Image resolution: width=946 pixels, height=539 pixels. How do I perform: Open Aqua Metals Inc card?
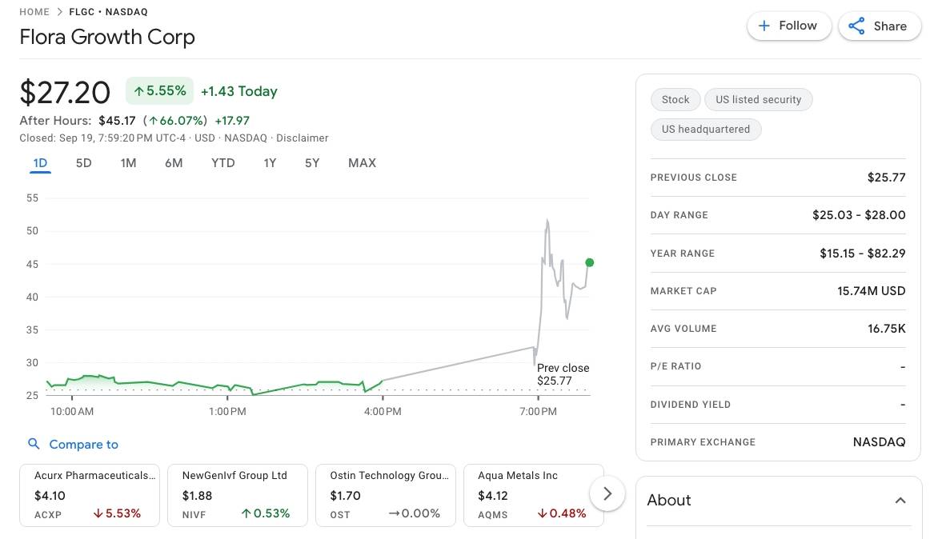coord(533,495)
